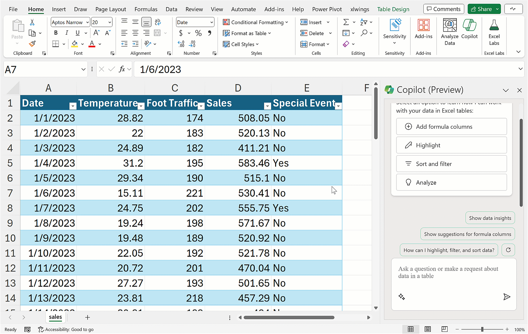Click the zoom slider handle
528x334 pixels.
(x=482, y=329)
